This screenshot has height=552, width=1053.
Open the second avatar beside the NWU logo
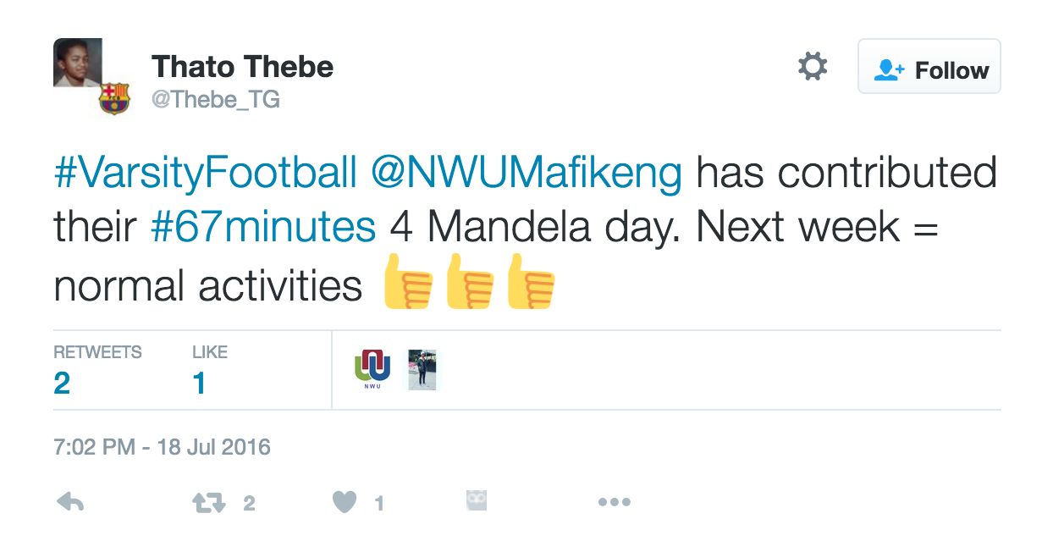(422, 369)
